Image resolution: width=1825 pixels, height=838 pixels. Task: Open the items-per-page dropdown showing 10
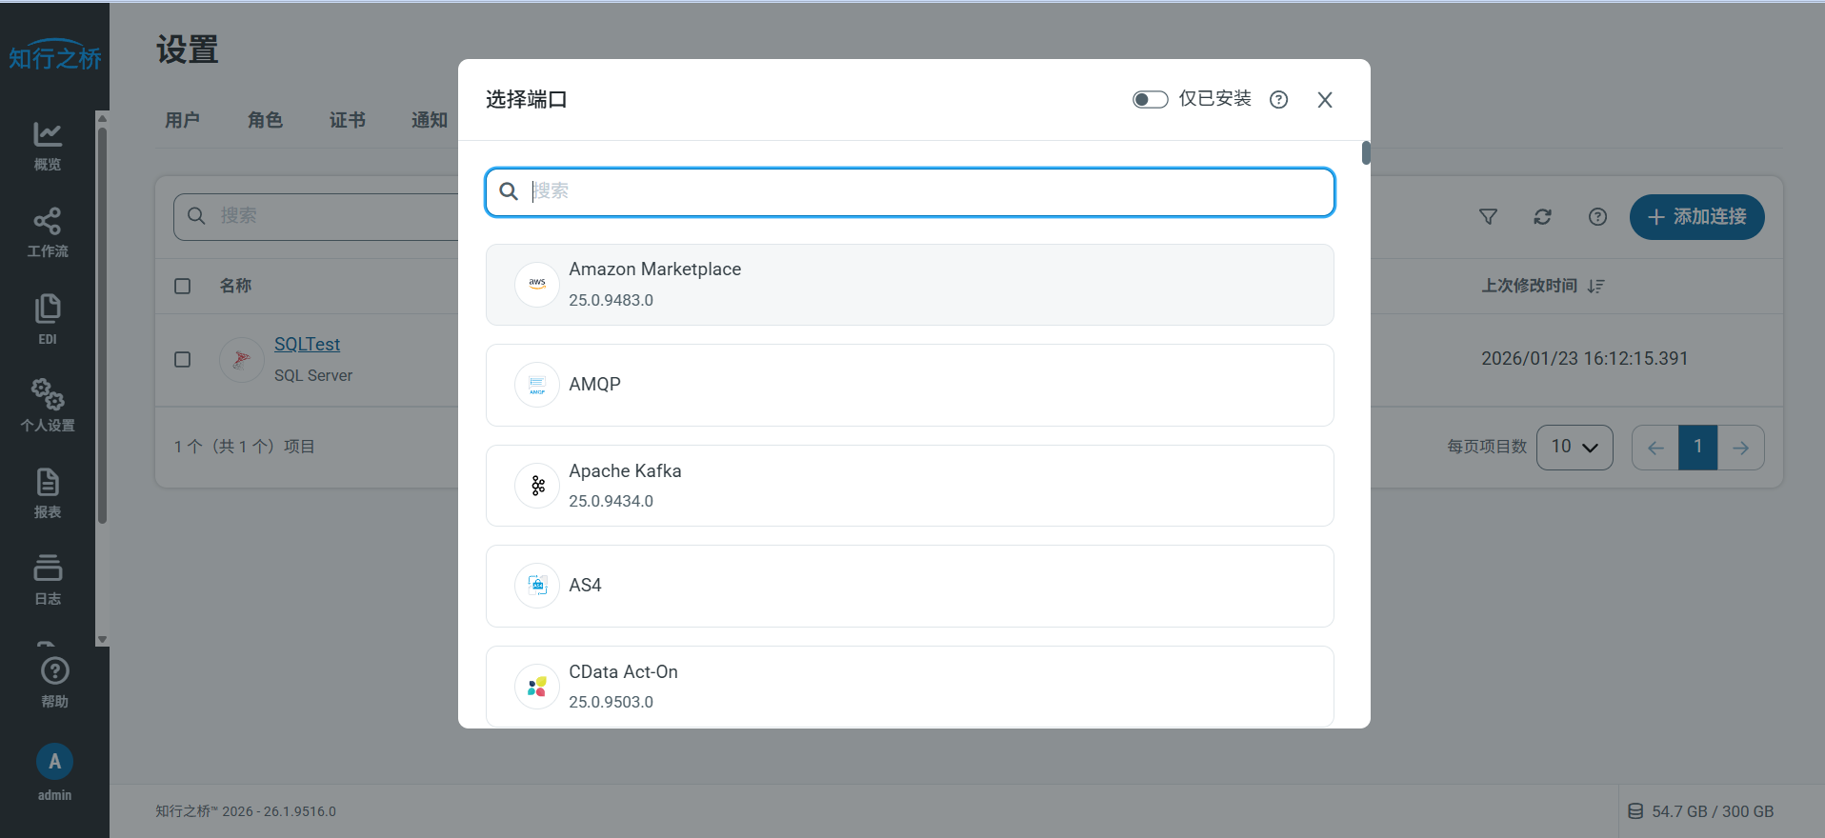coord(1574,447)
